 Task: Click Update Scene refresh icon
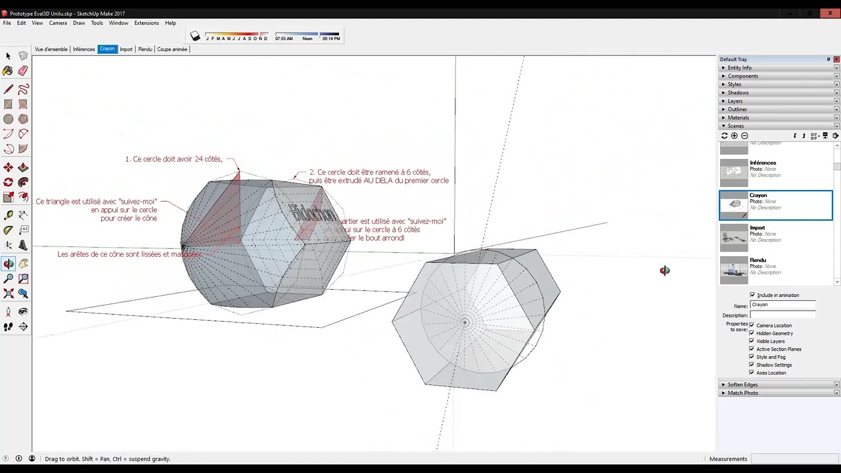[725, 136]
